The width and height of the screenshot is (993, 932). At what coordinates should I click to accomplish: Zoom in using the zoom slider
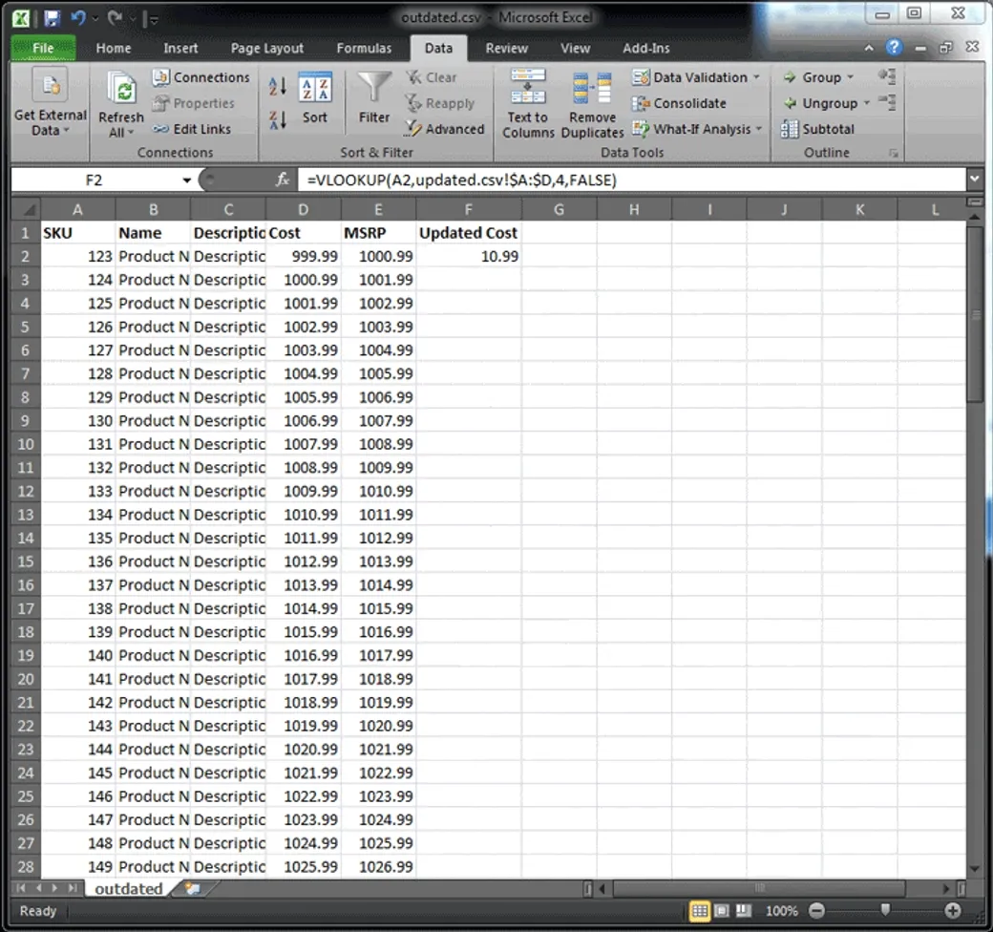coord(953,911)
